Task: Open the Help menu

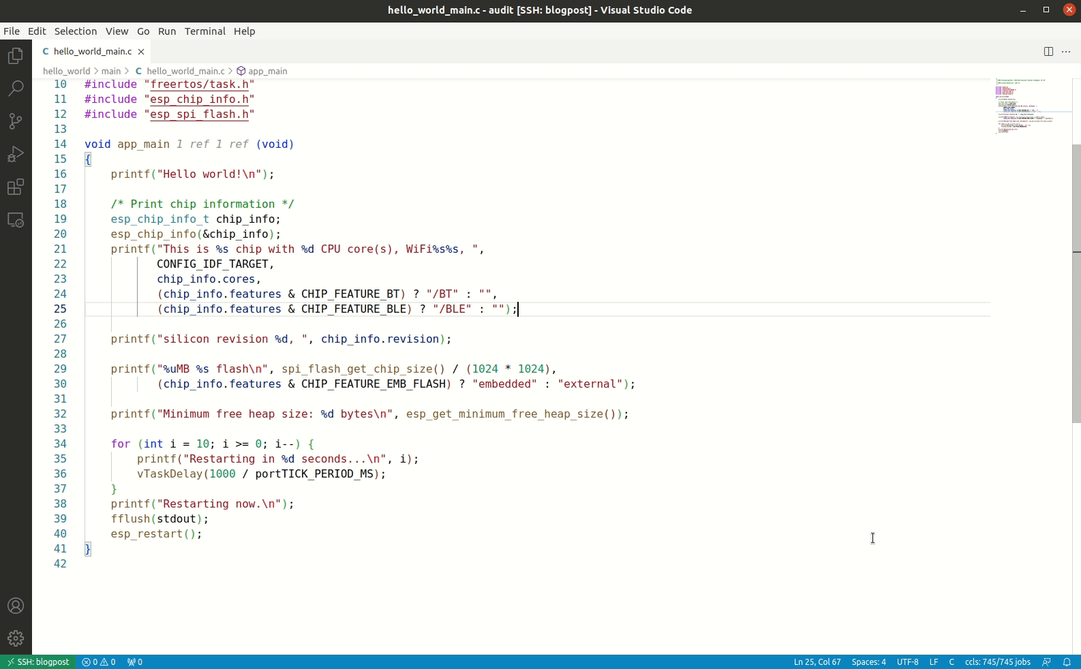Action: [245, 31]
